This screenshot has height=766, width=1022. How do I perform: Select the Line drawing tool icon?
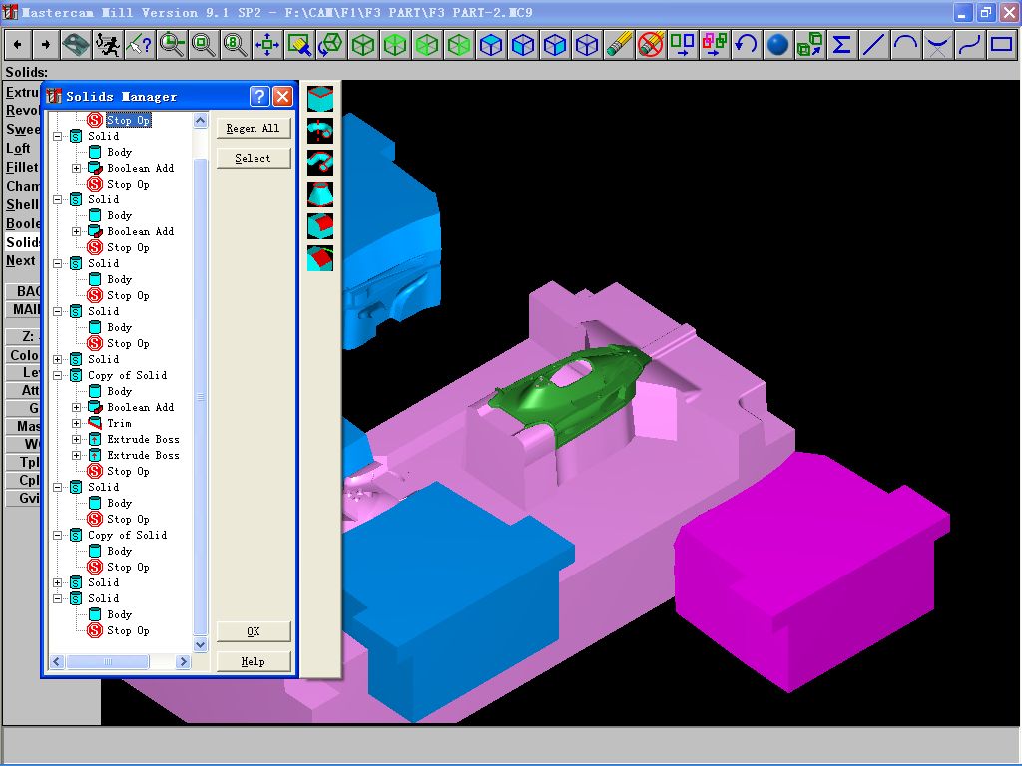(874, 45)
